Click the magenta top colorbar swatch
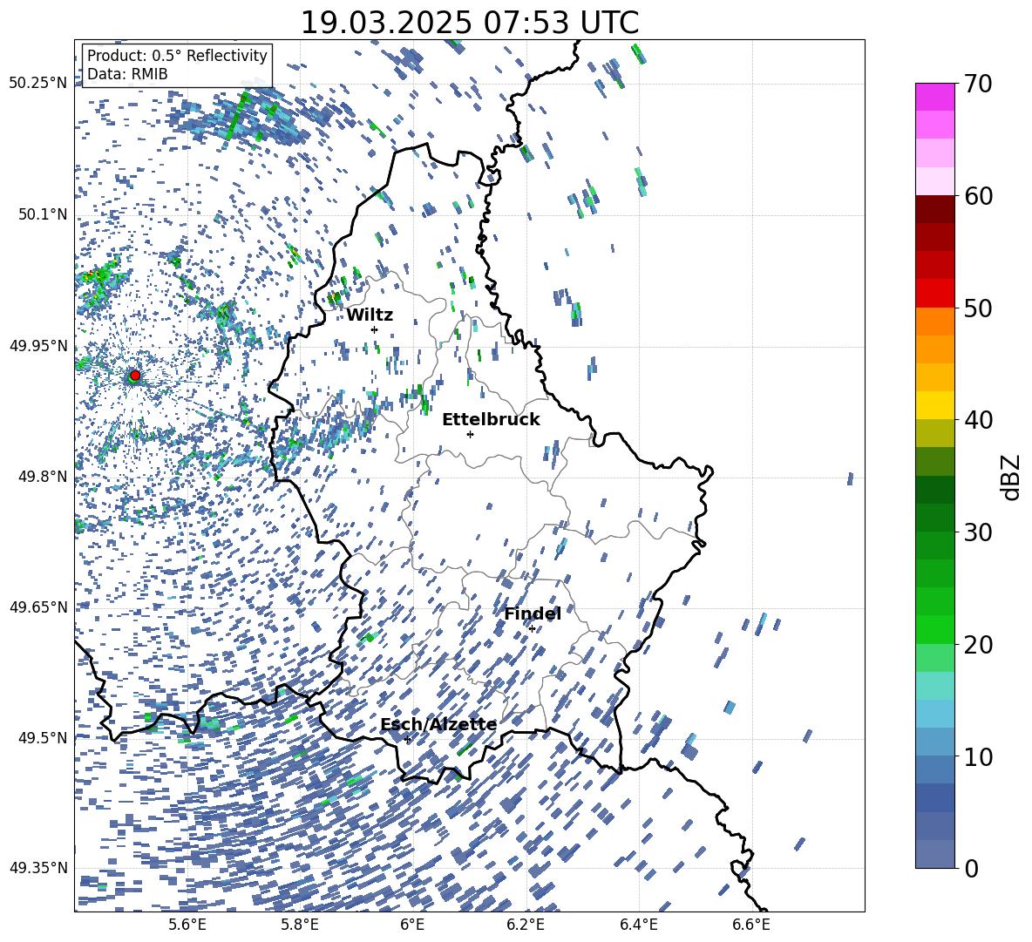Image resolution: width=1032 pixels, height=942 pixels. click(x=934, y=98)
